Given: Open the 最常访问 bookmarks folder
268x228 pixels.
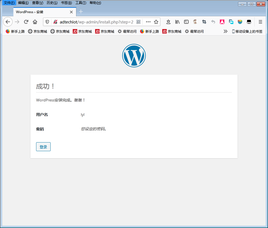Looking at the screenshot, I should [x=127, y=31].
